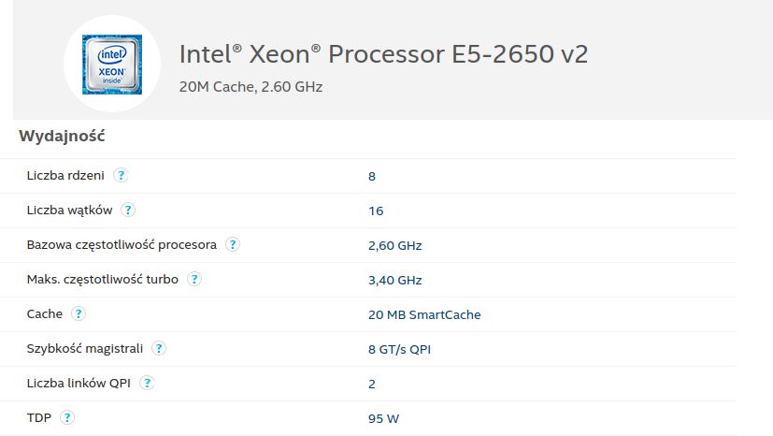Screen dimensions: 773x436
Task: Click help icon next to Liczba wątków
Action: click(x=128, y=210)
